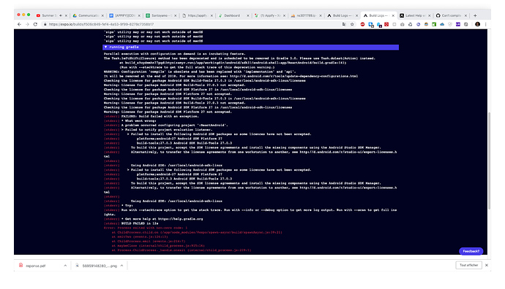
Task: Click the lock icon in address bar
Action: click(x=45, y=24)
